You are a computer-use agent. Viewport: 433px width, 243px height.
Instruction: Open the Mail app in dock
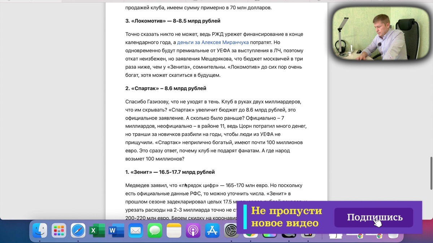pos(136,230)
